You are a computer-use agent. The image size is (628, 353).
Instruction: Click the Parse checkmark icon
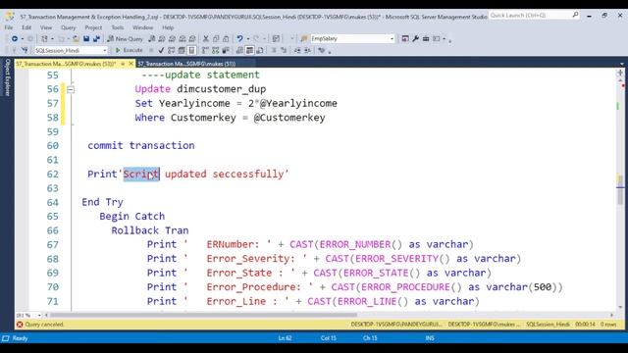click(161, 50)
